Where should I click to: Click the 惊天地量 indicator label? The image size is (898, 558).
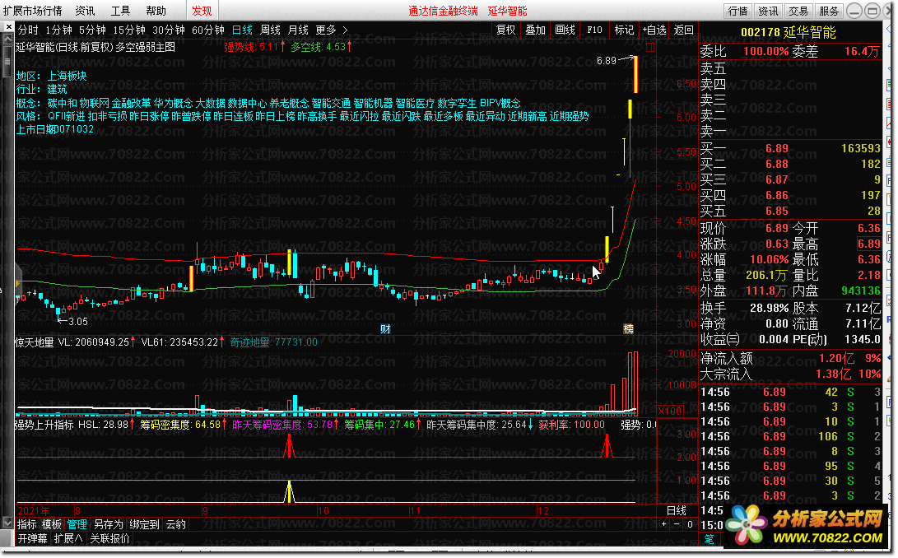pos(35,342)
